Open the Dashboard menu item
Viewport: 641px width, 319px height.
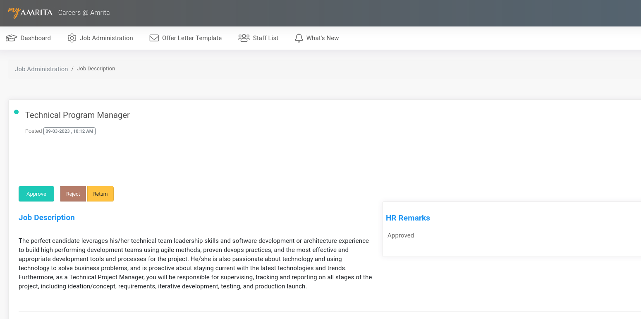(x=36, y=38)
